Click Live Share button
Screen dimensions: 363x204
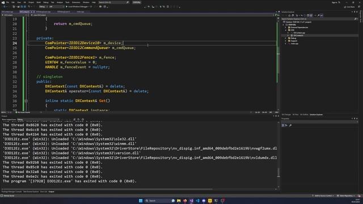(349, 7)
